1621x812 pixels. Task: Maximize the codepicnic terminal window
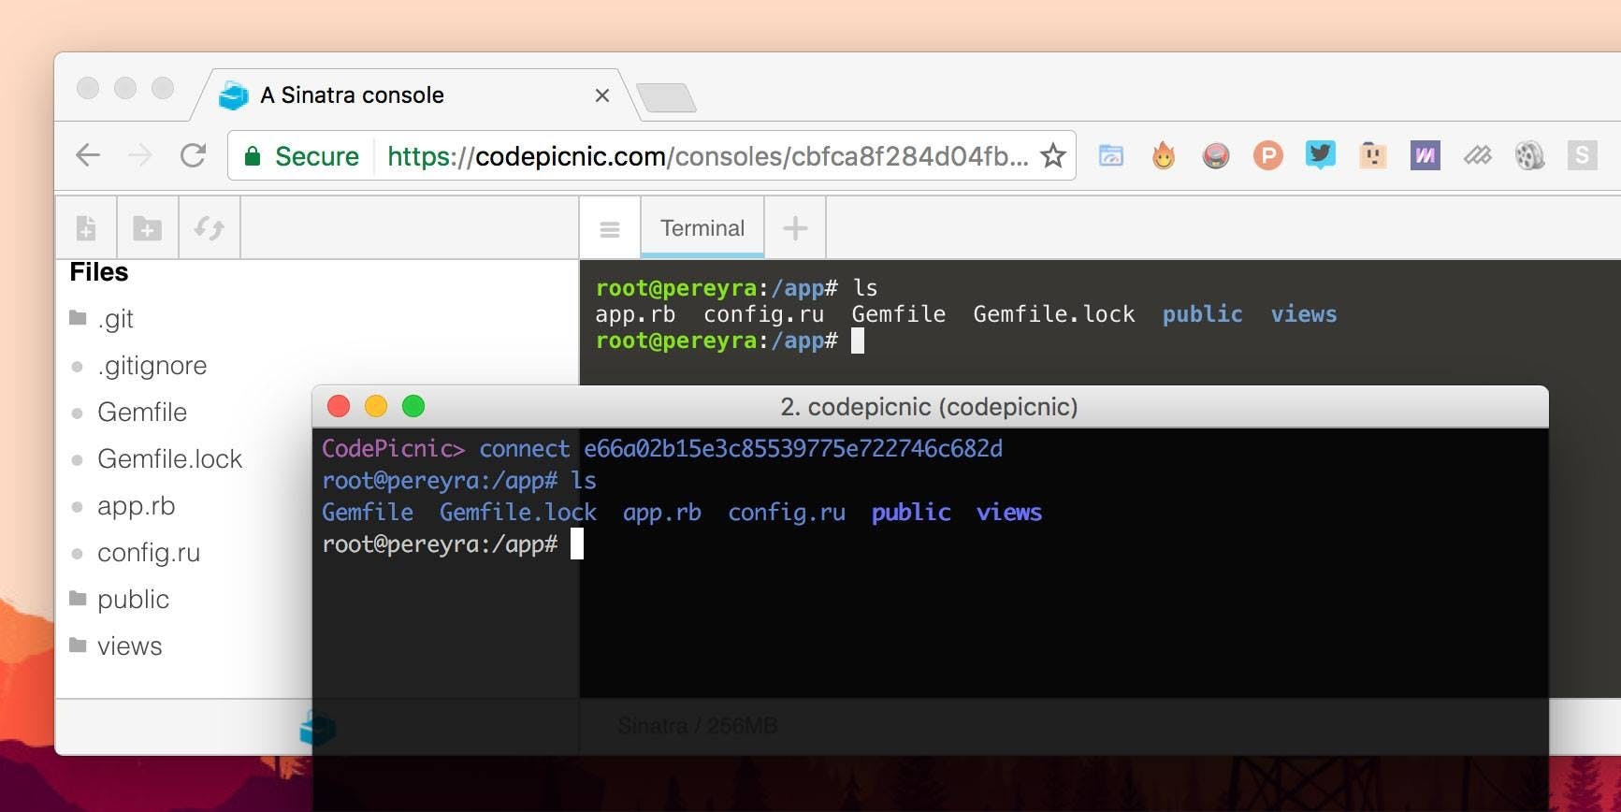[413, 406]
